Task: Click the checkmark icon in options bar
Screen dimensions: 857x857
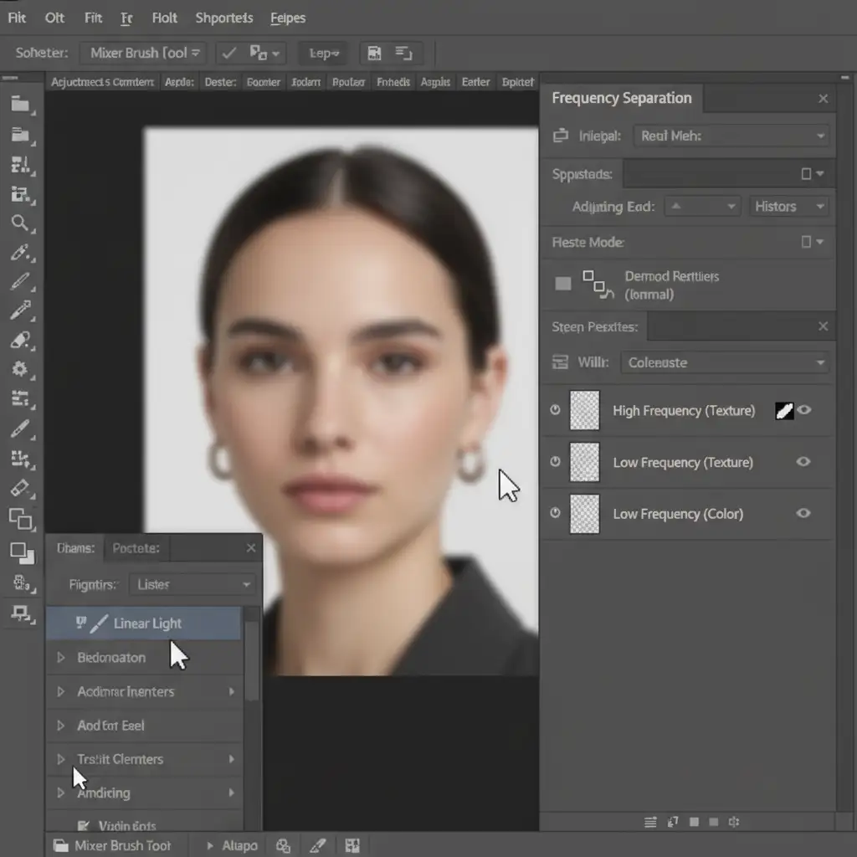Action: (x=228, y=54)
